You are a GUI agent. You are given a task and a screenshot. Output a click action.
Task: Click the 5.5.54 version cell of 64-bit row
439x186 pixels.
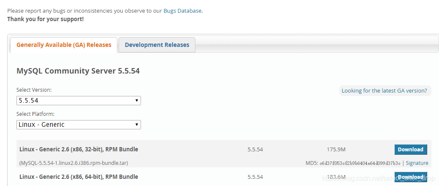255,177
